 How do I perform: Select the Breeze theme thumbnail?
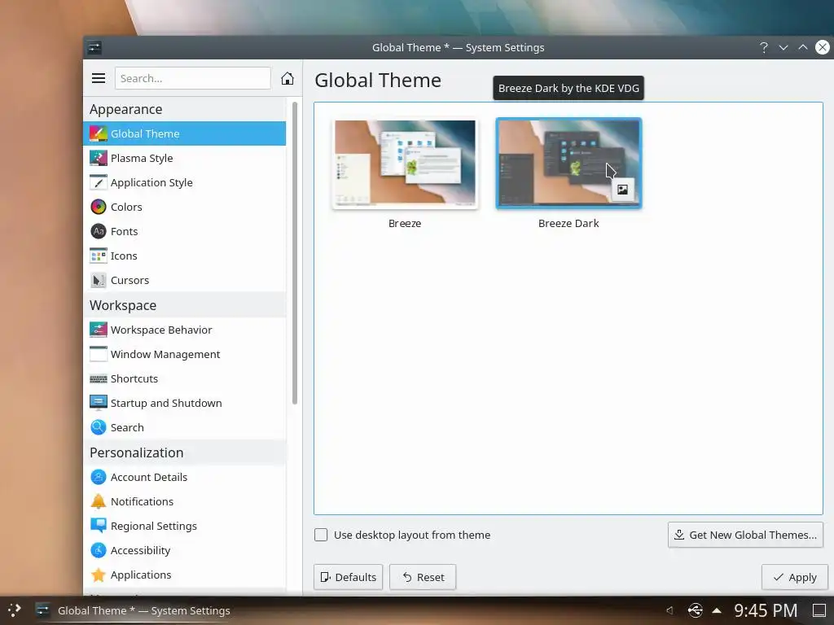pyautogui.click(x=405, y=164)
